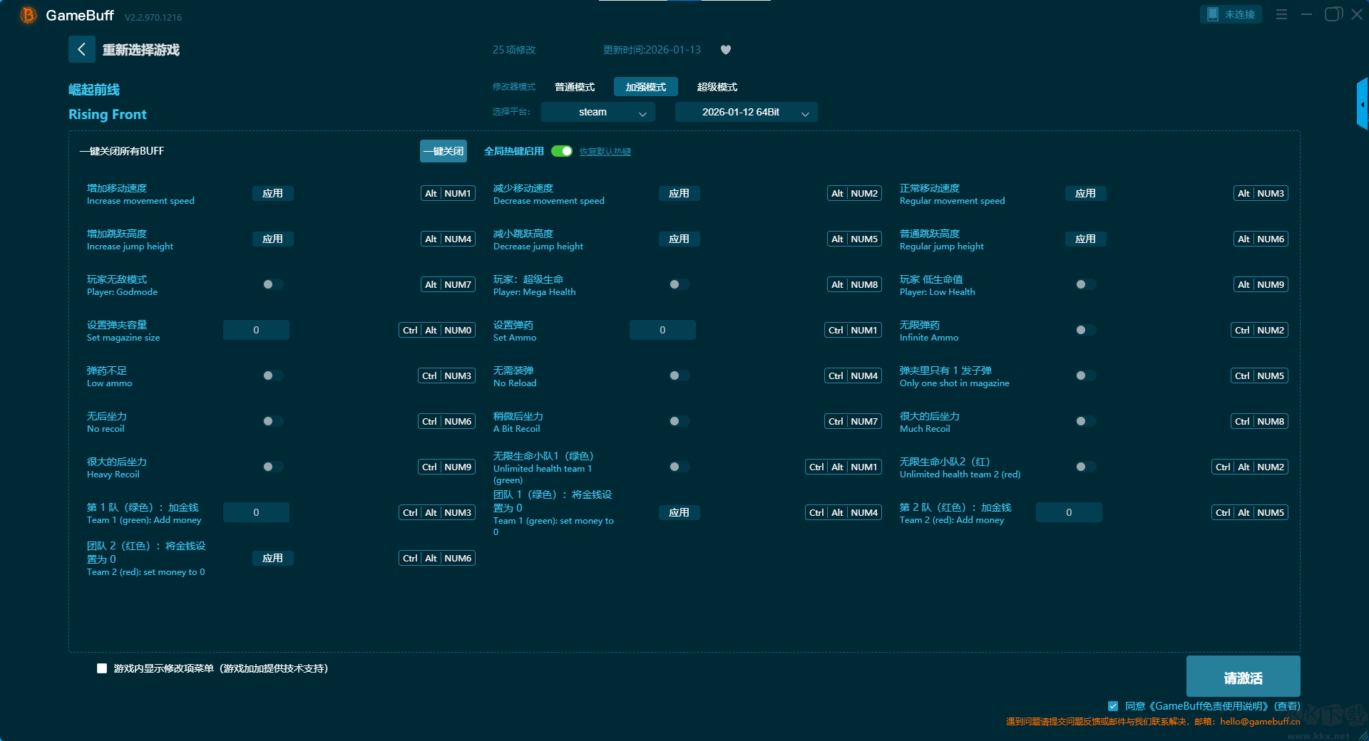This screenshot has height=741, width=1369.
Task: Toggle No Reload switch
Action: (679, 375)
